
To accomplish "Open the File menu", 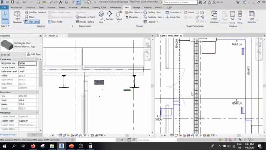I will tap(4, 7).
